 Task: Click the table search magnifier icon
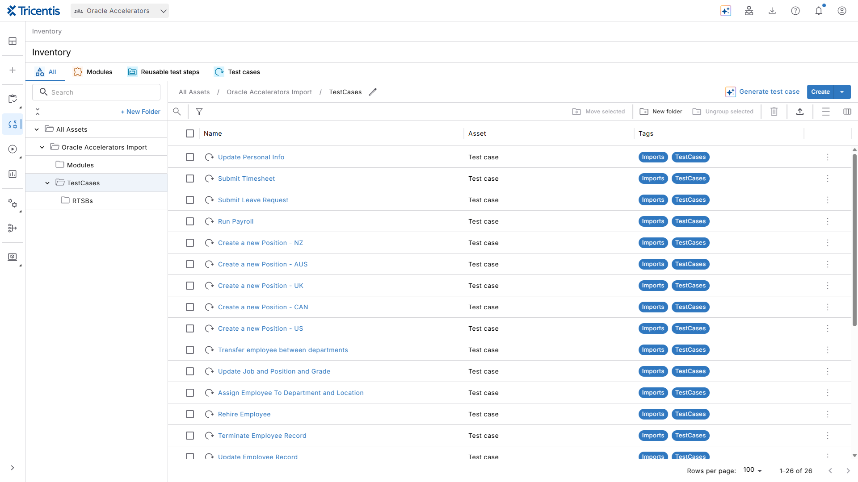point(177,112)
